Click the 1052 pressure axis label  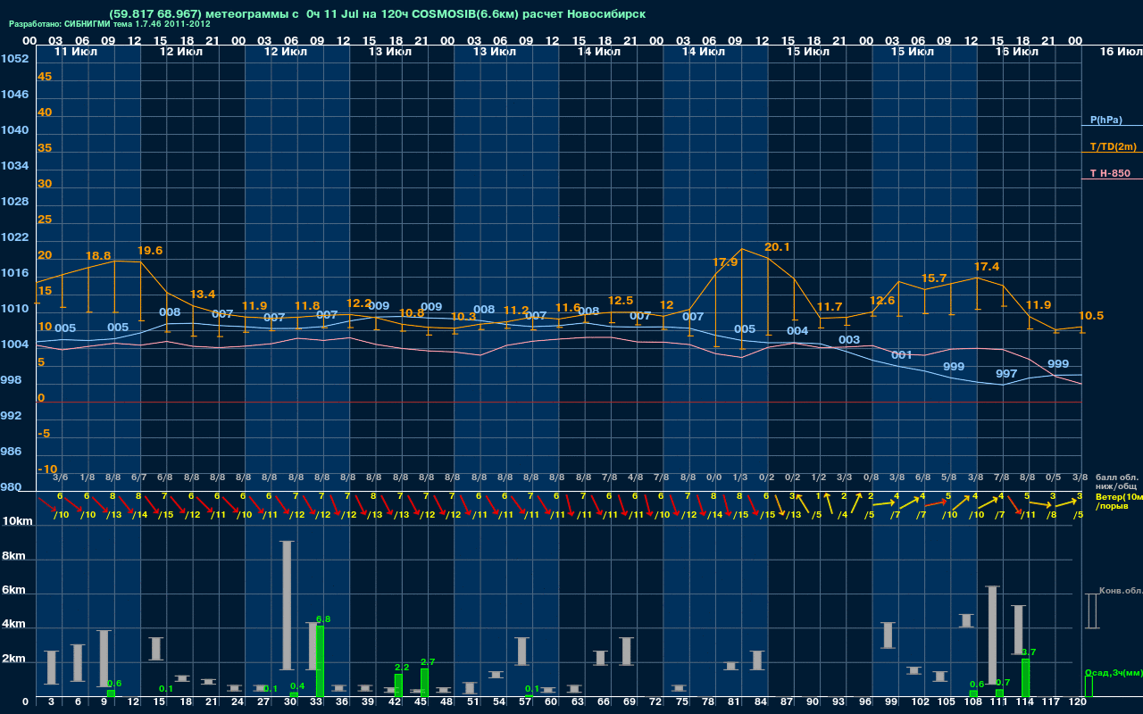14,59
